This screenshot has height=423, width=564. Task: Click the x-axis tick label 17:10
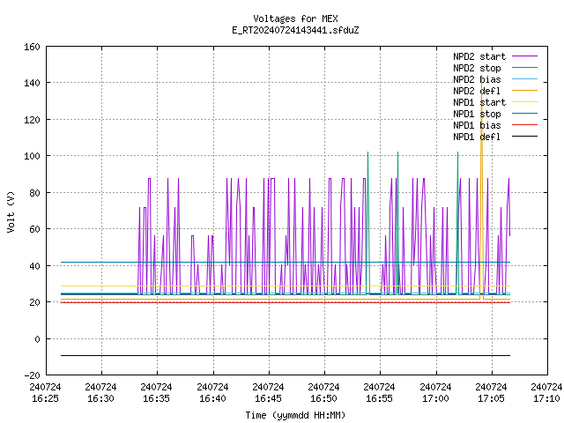546,398
